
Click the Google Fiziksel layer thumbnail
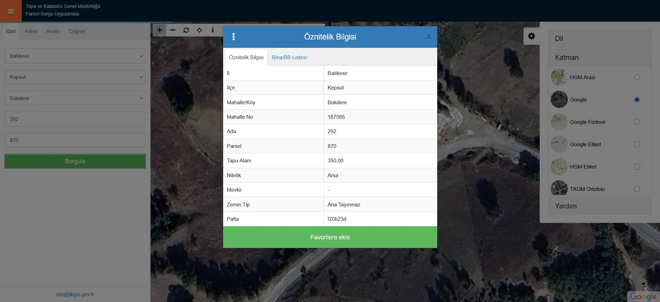point(559,122)
